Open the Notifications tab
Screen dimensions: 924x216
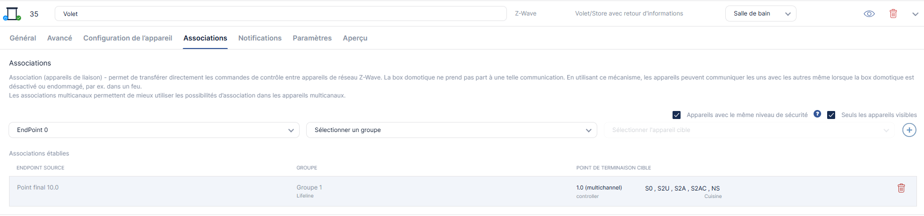tap(259, 38)
